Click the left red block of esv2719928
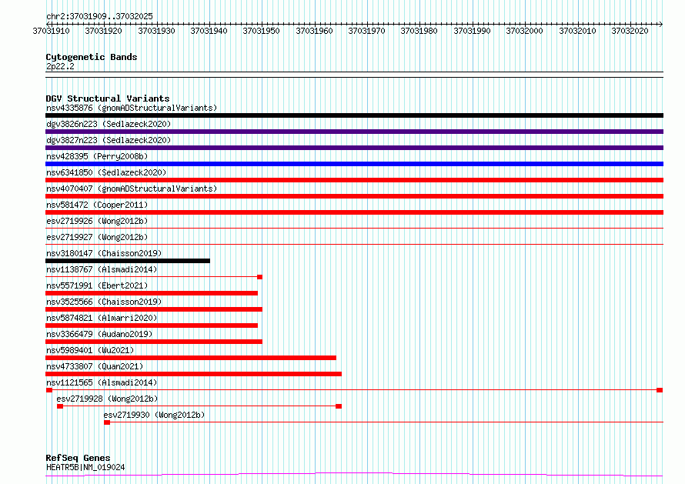685x484 pixels. point(60,406)
